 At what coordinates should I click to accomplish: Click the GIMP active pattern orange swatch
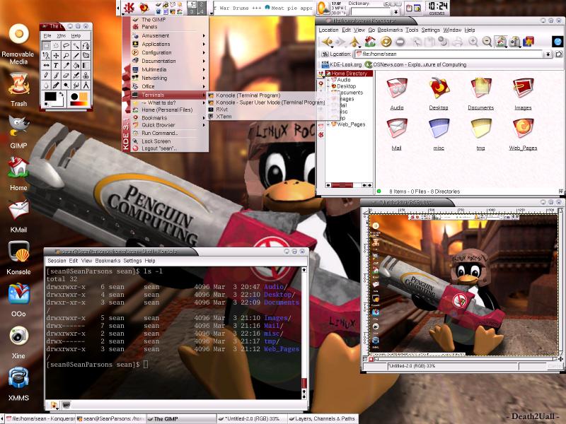tap(83, 97)
